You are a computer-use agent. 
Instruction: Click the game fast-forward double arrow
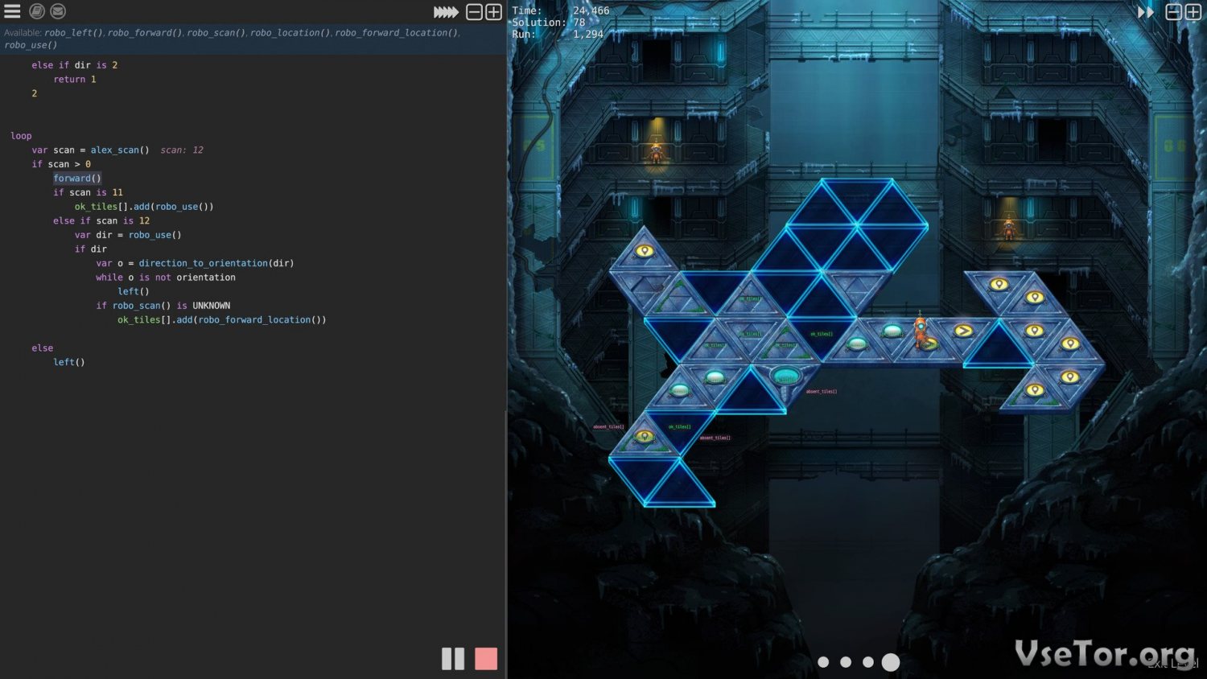1145,12
